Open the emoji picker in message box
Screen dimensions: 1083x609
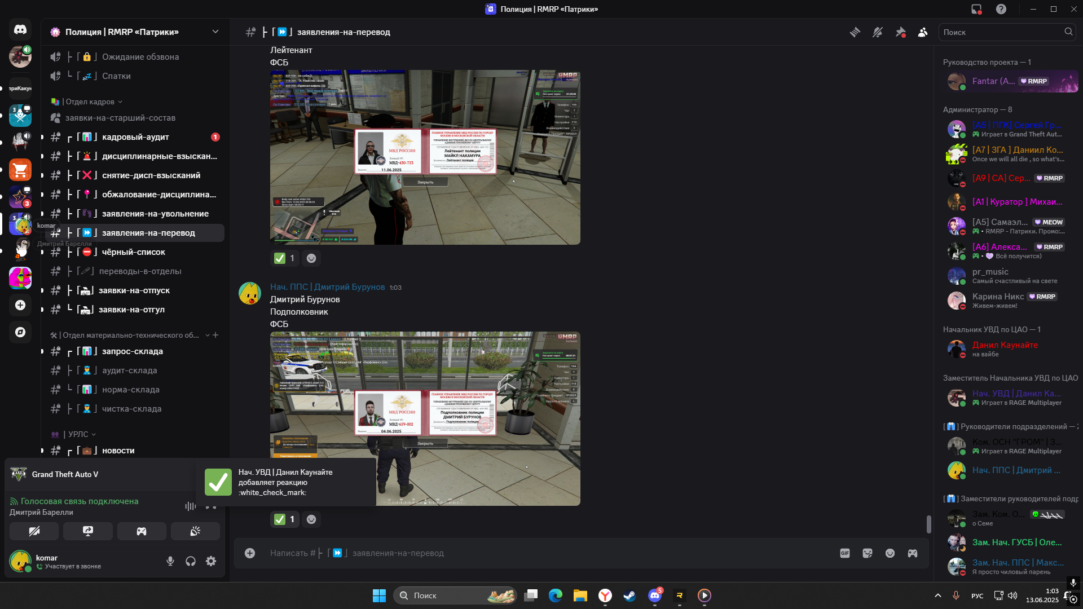890,553
